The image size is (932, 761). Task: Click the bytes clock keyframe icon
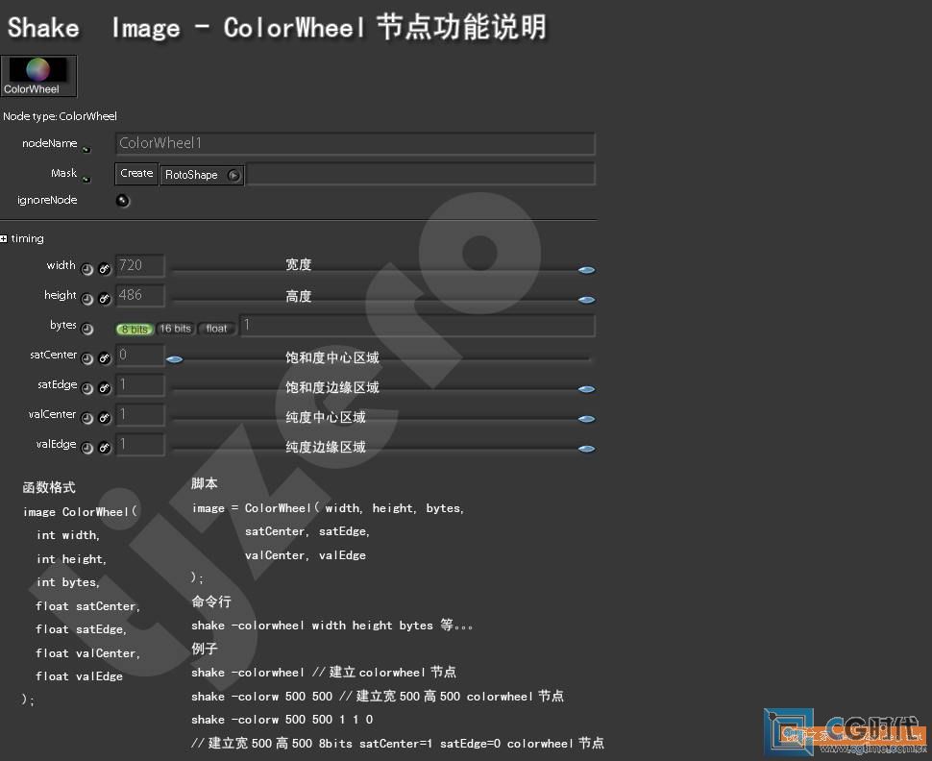tap(86, 329)
